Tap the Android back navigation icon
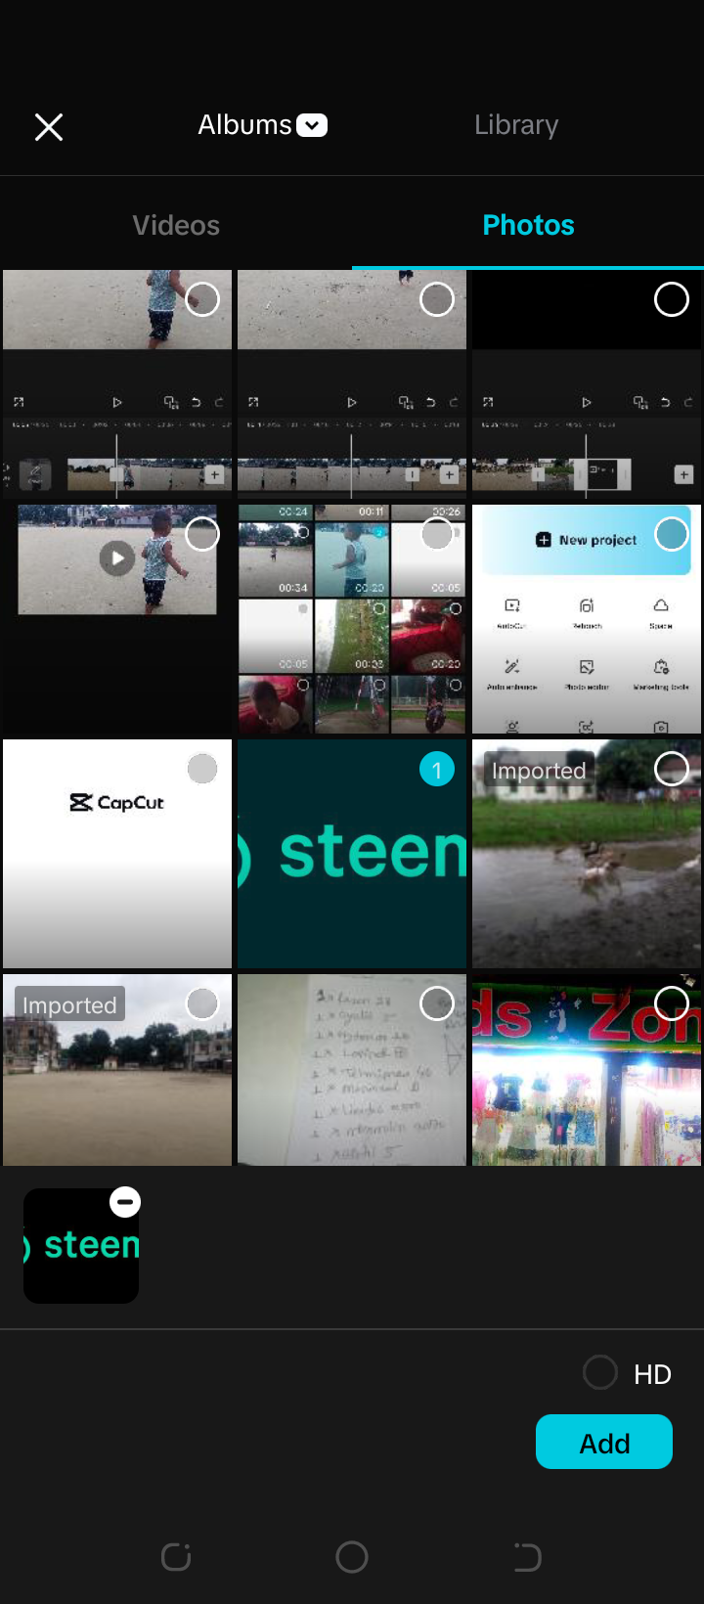This screenshot has height=1604, width=704. coord(528,1557)
